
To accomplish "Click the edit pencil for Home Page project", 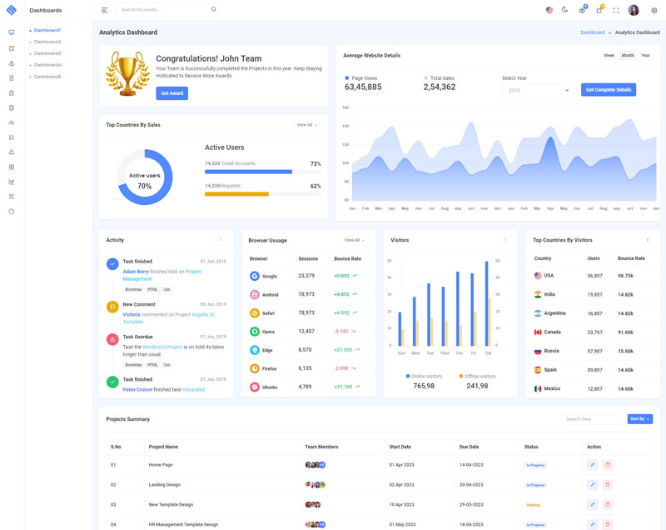I will 593,464.
